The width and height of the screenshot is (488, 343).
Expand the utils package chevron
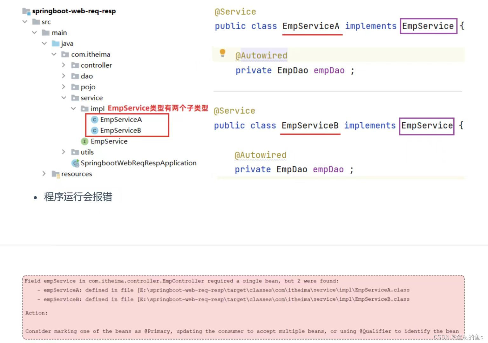(64, 152)
